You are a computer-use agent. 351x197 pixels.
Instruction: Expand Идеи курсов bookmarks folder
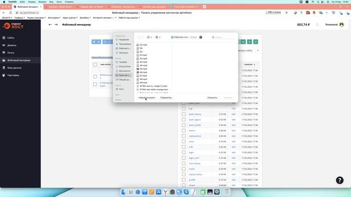(x=70, y=18)
